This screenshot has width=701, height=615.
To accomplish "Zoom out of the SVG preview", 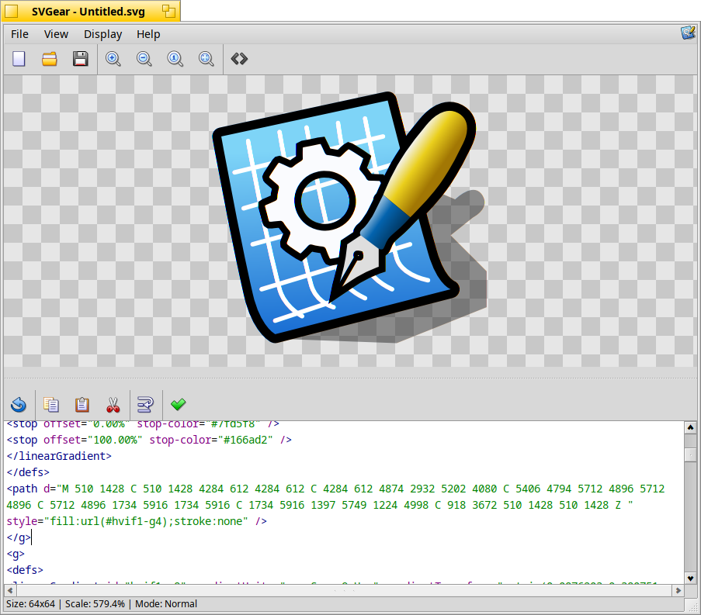I will click(144, 59).
